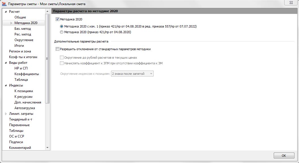This screenshot has height=163, width=299.
Task: Open the ОС и ССР section
Action: click(16, 136)
